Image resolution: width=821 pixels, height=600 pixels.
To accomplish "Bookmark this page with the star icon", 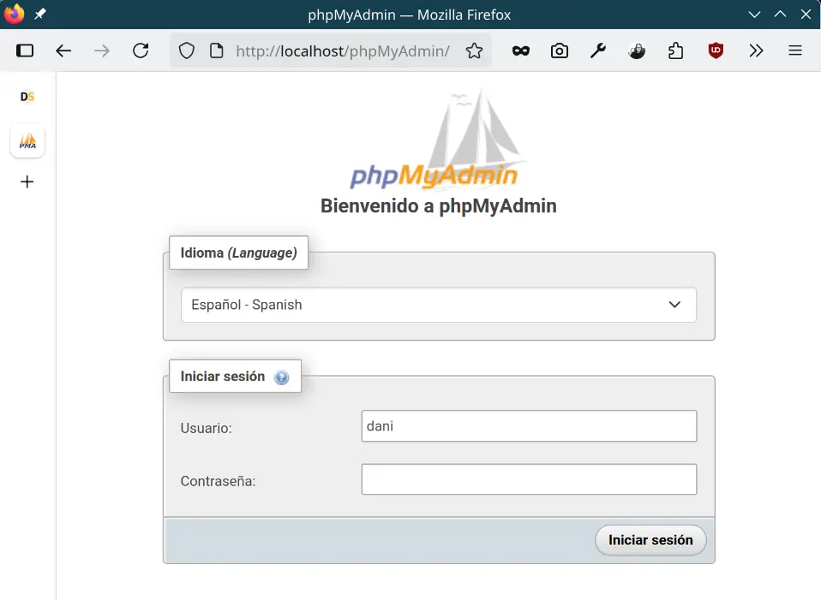I will tap(474, 50).
